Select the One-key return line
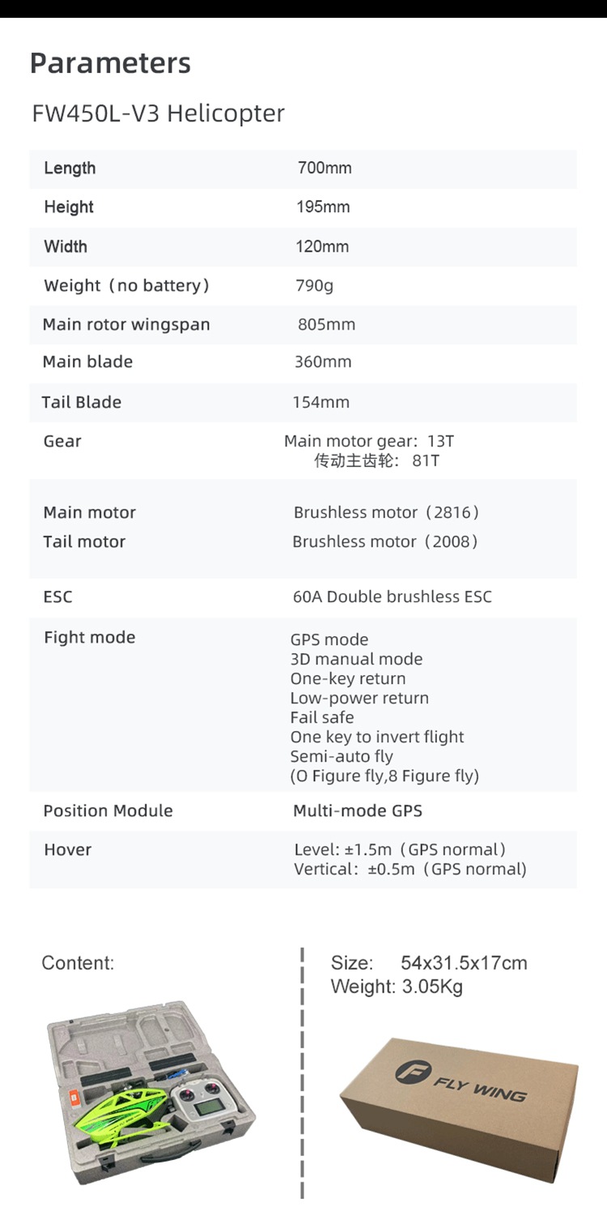Image resolution: width=607 pixels, height=1211 pixels. 348,678
